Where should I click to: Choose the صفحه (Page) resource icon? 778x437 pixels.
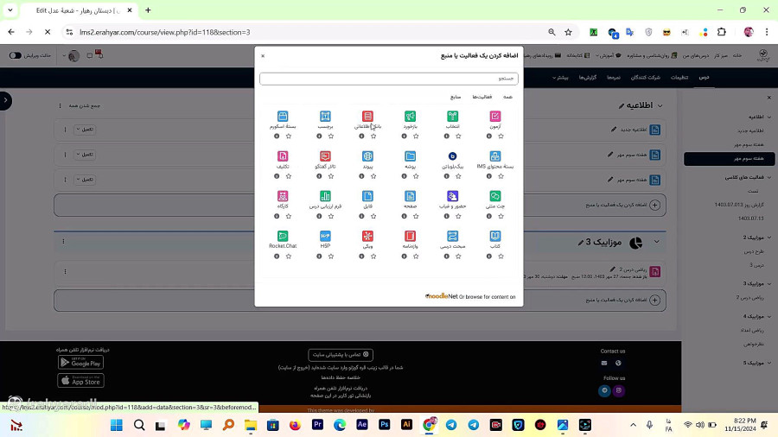(410, 196)
